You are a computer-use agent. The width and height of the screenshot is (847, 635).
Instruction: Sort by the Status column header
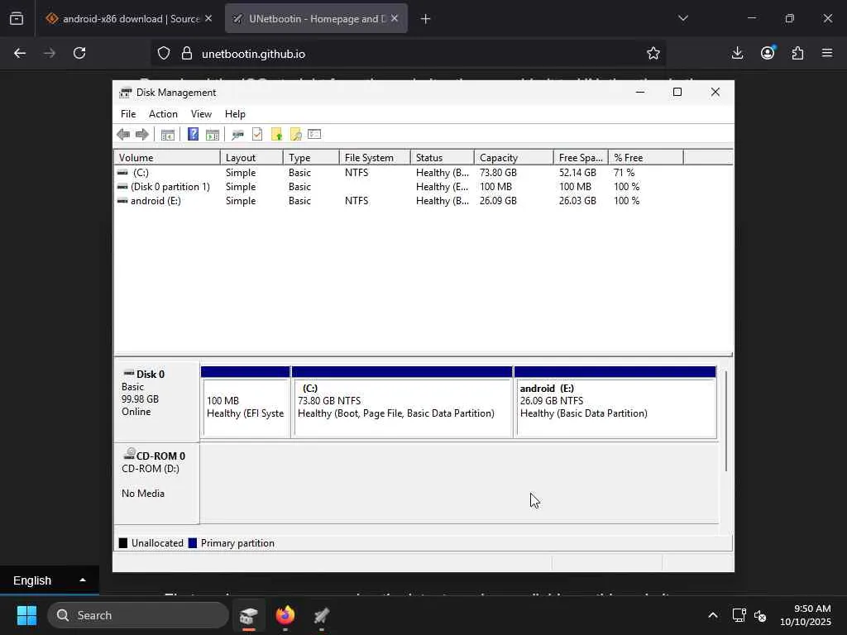[x=443, y=158]
